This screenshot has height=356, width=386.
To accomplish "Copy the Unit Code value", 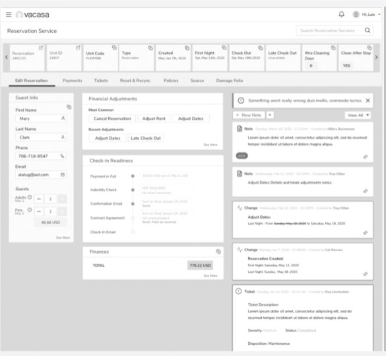I will pos(114,47).
